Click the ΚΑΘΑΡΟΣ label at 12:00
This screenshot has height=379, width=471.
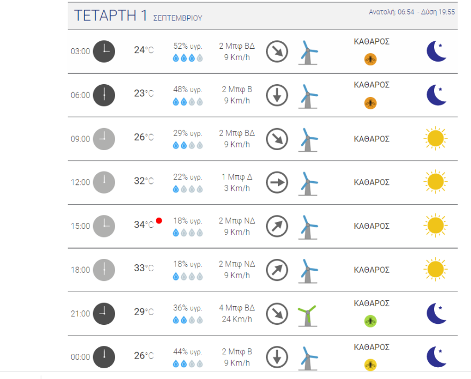[371, 182]
